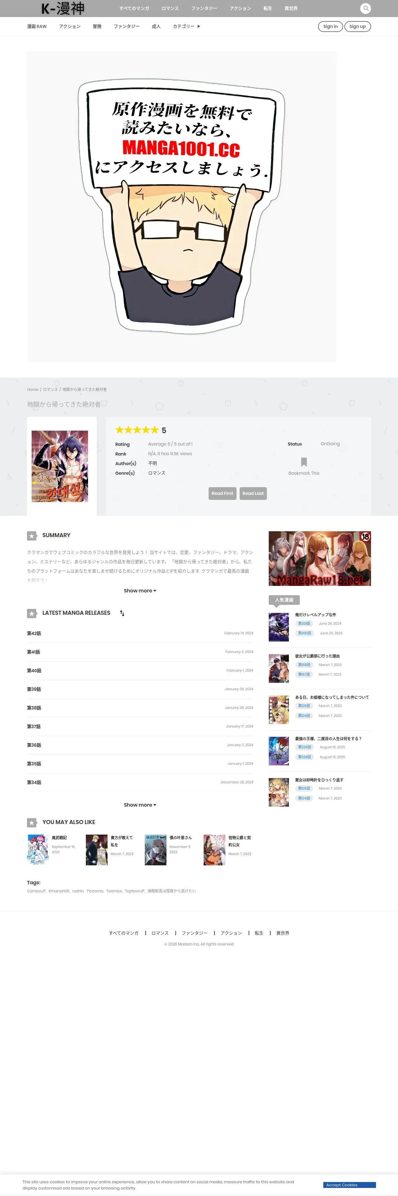
Task: Open 第158話 chapter badge
Action: 304,665
